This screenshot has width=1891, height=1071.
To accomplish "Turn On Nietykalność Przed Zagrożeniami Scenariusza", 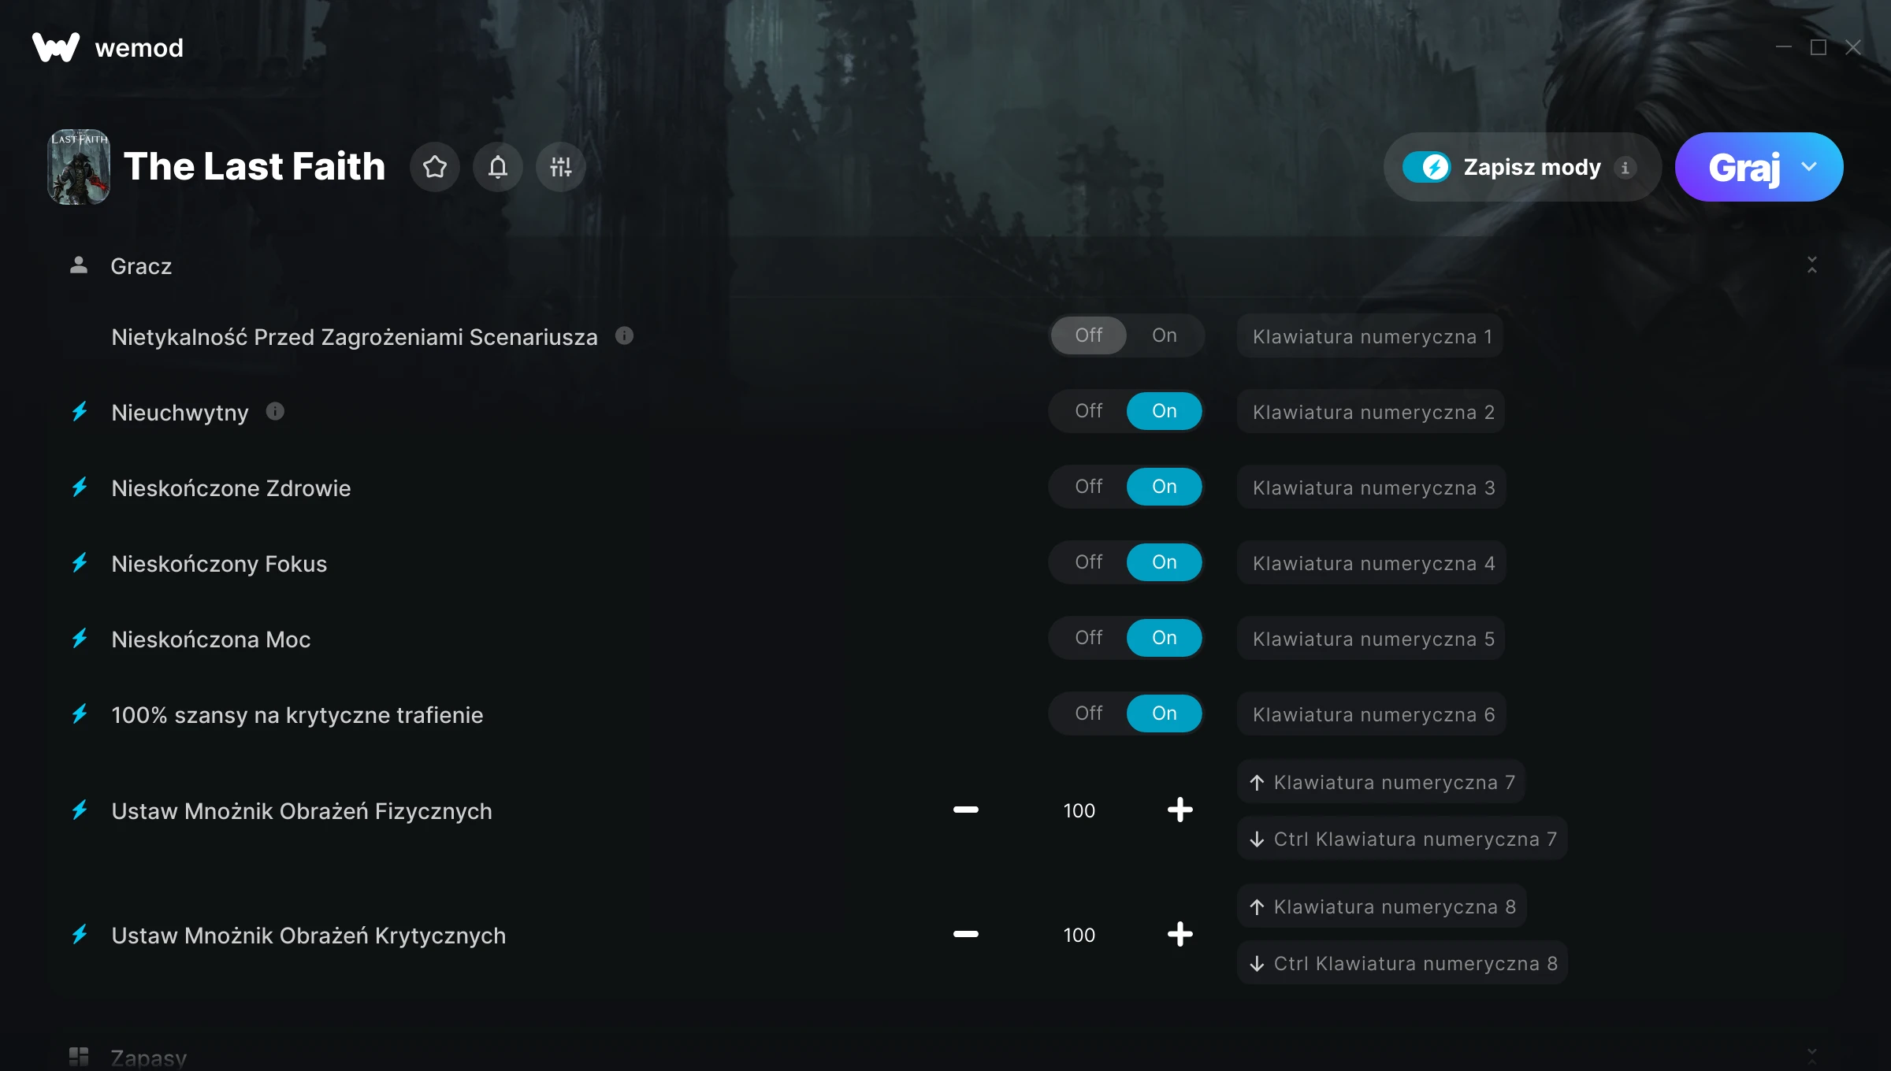I will 1165,335.
